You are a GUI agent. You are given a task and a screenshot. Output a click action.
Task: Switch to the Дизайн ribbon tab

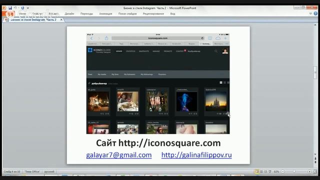(69, 14)
